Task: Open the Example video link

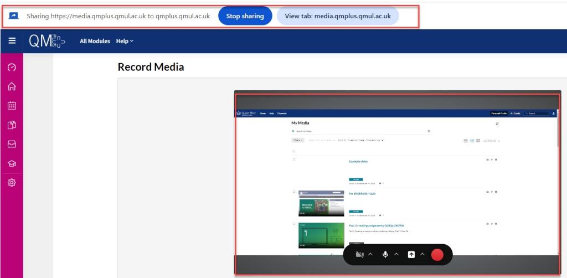Action: pyautogui.click(x=358, y=162)
